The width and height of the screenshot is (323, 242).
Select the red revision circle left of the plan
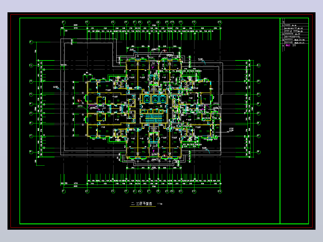tap(79, 101)
